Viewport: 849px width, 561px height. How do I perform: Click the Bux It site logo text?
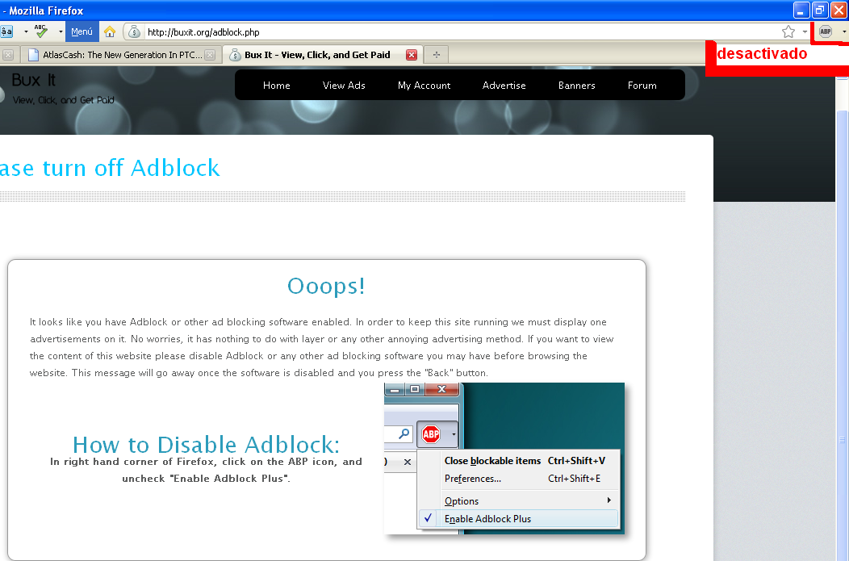[x=34, y=80]
